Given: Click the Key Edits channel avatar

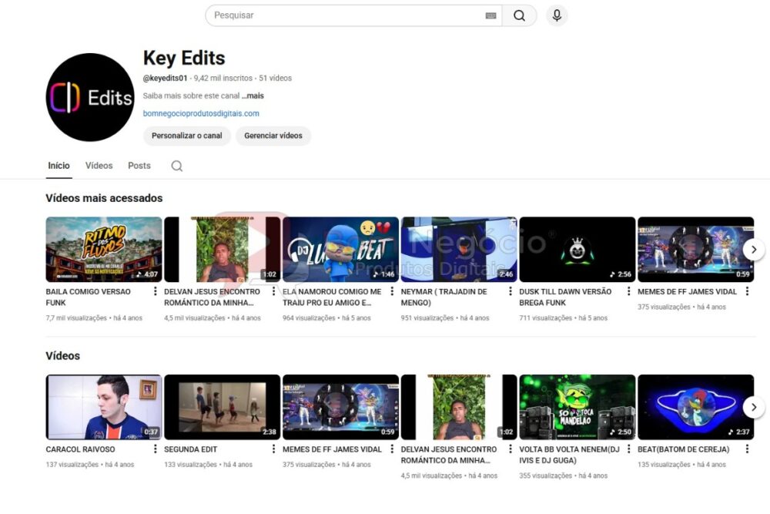Looking at the screenshot, I should coord(90,96).
